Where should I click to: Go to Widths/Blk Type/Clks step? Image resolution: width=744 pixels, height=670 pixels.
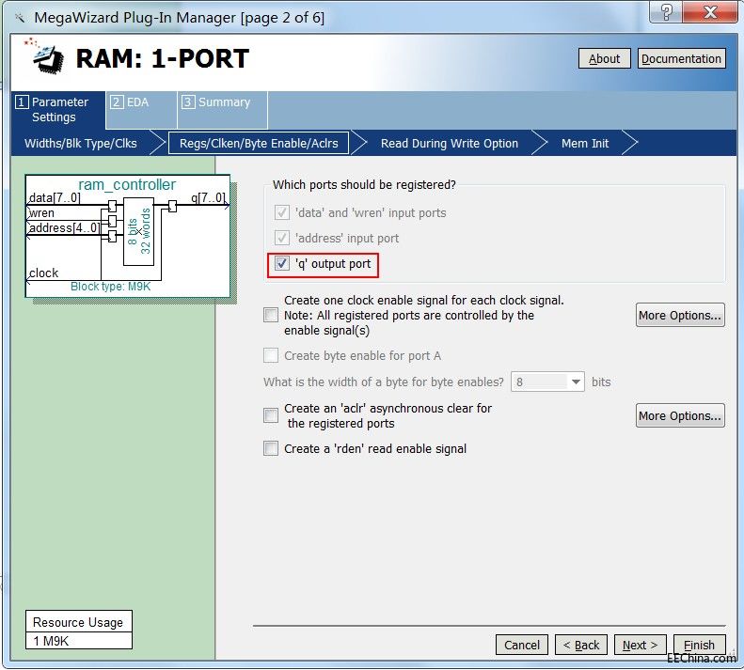tap(81, 143)
